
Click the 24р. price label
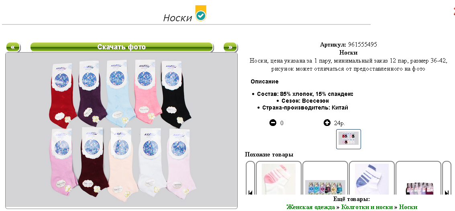(x=339, y=123)
